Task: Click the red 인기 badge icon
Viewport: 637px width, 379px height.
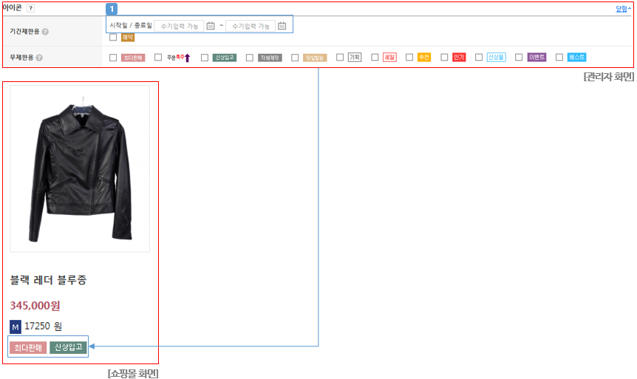Action: click(x=459, y=58)
